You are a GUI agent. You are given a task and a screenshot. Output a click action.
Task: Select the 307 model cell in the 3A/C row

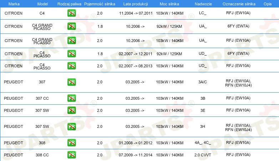pyautogui.click(x=42, y=82)
